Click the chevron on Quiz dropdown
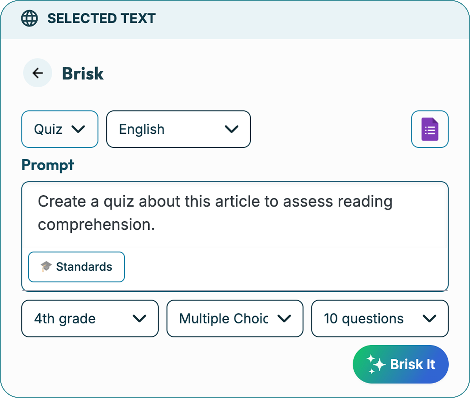 click(x=78, y=129)
